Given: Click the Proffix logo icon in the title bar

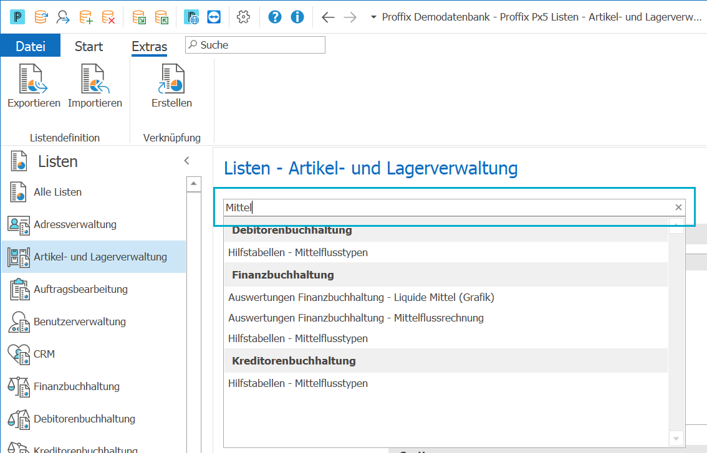Looking at the screenshot, I should coord(17,17).
